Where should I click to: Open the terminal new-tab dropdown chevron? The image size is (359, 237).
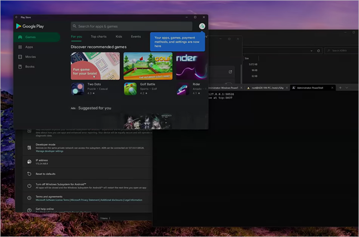tap(346, 88)
